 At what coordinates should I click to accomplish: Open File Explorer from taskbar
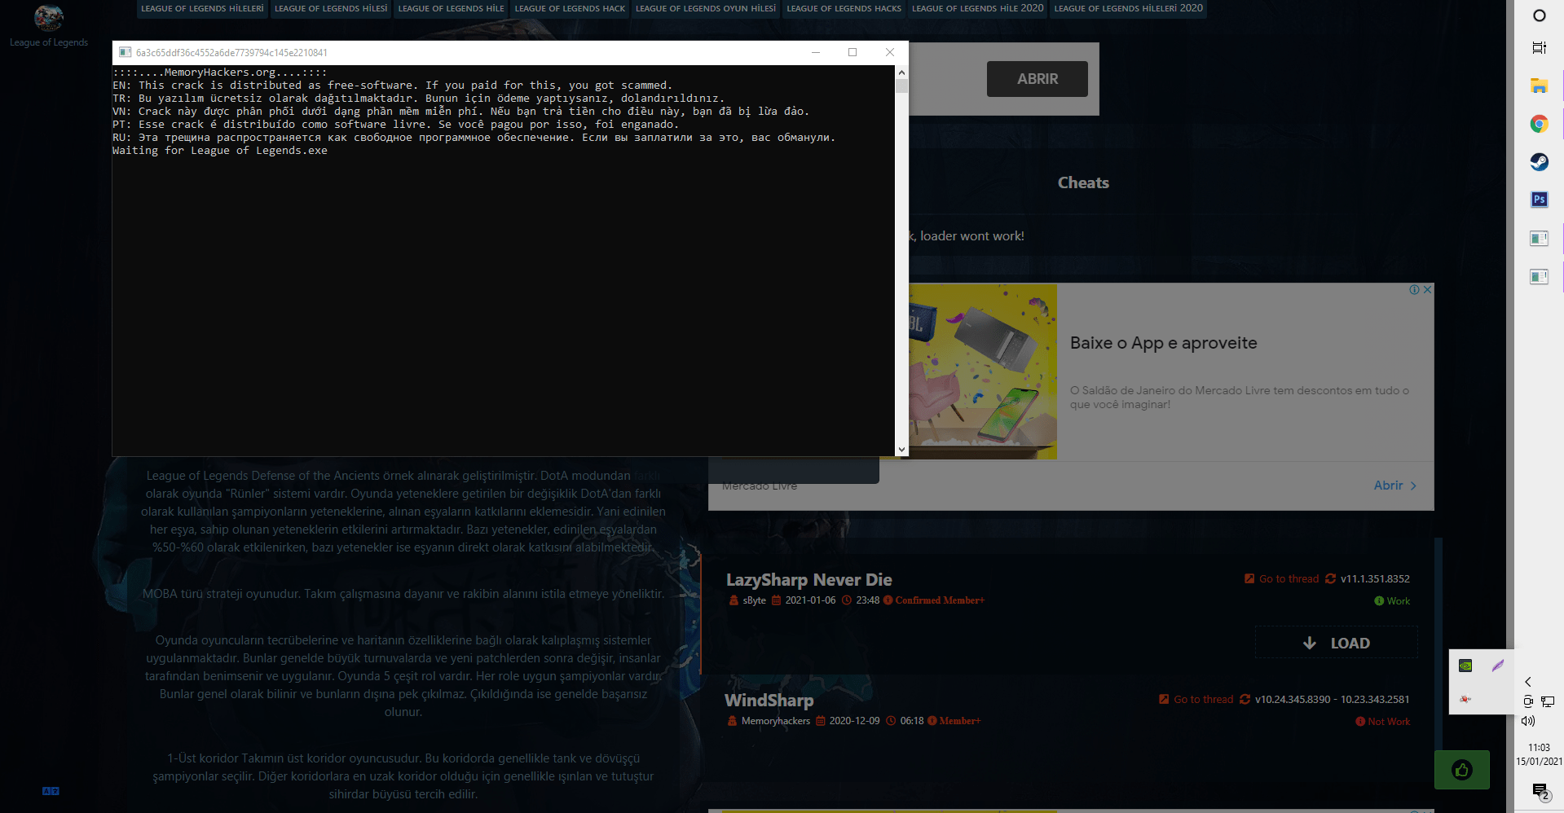tap(1539, 86)
